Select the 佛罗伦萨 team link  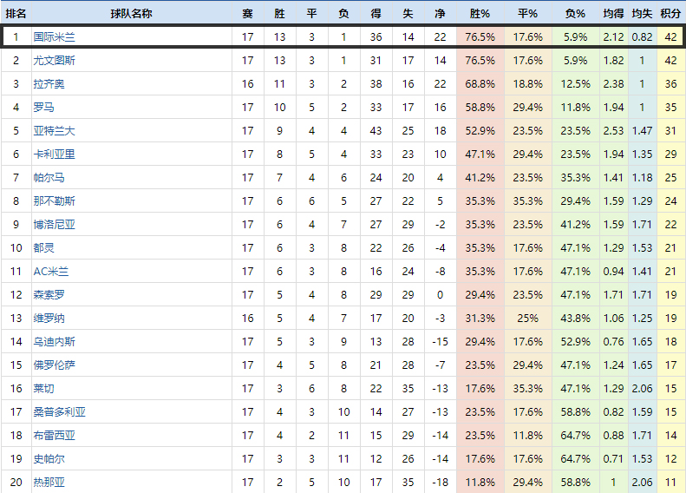(54, 365)
